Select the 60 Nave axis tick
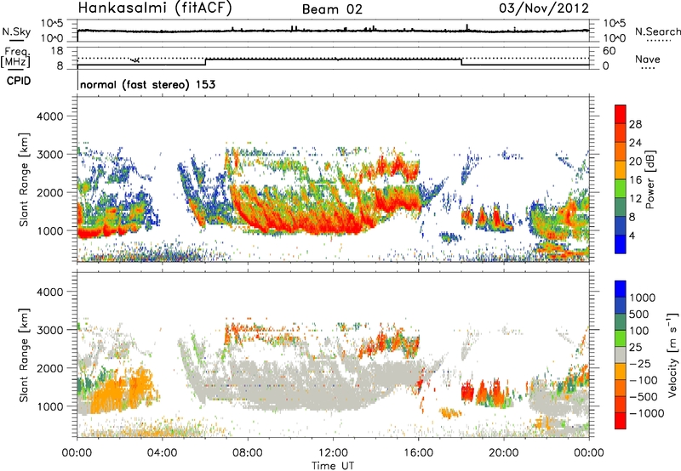 tap(609, 51)
